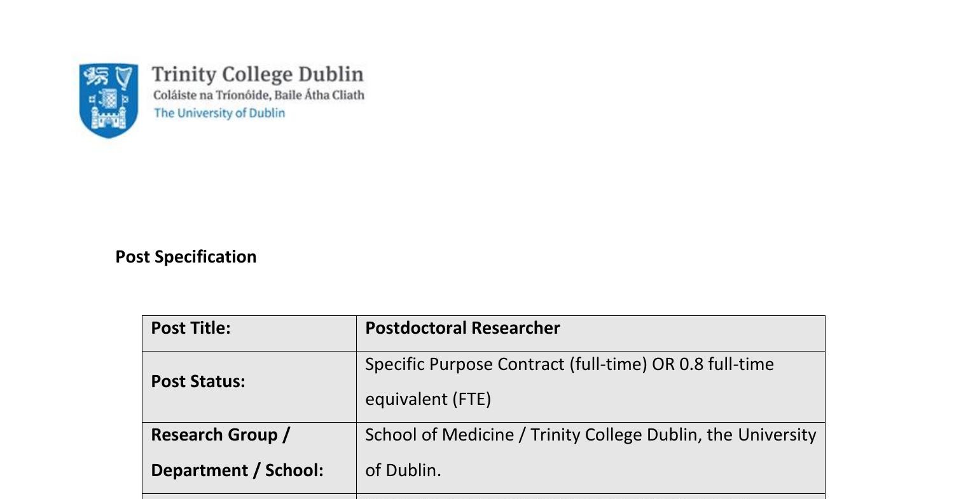Click the 'Post Specification' heading
Screen dimensions: 954x499
click(186, 257)
